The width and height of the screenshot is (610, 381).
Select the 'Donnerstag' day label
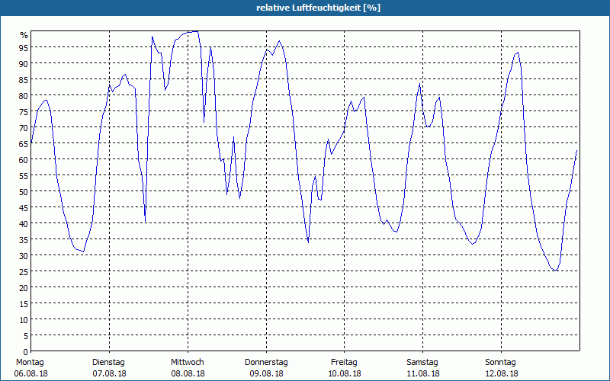(x=266, y=362)
